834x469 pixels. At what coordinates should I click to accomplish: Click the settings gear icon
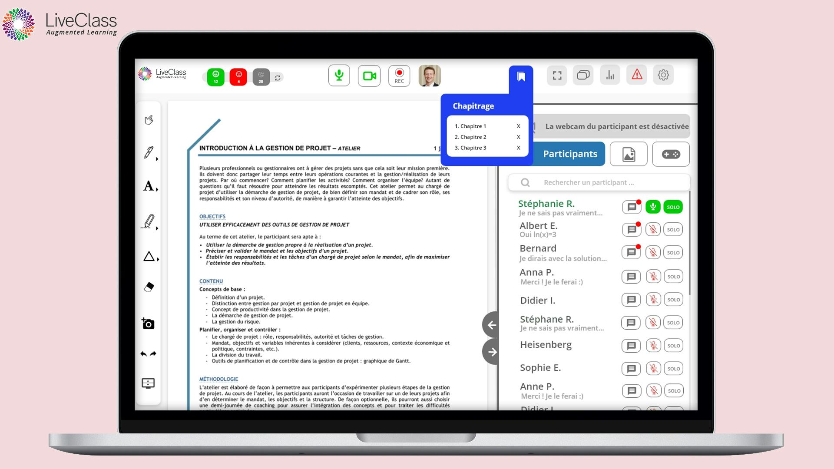coord(663,75)
